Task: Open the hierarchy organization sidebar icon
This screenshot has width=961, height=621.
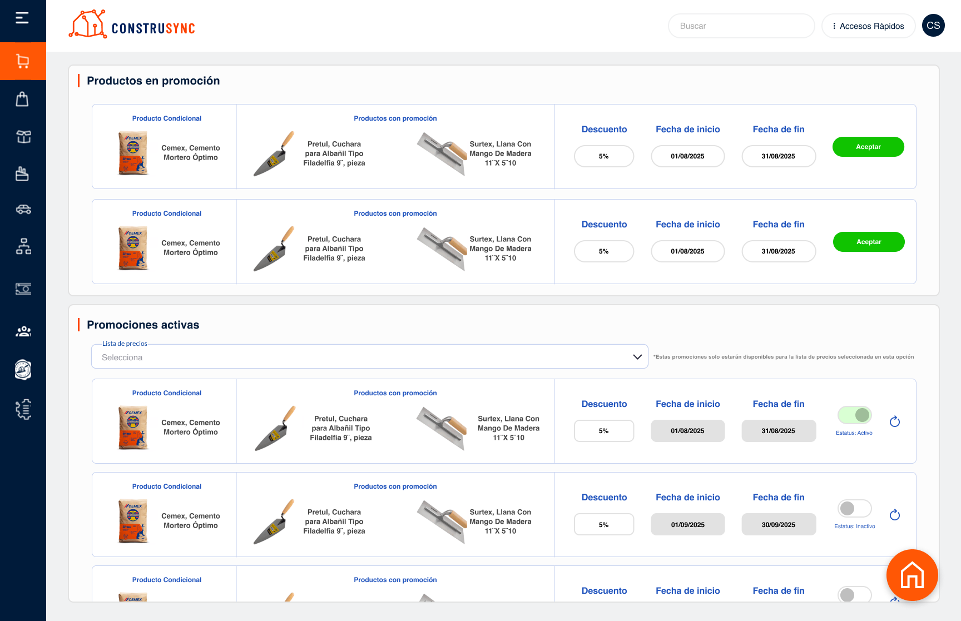Action: pos(23,246)
